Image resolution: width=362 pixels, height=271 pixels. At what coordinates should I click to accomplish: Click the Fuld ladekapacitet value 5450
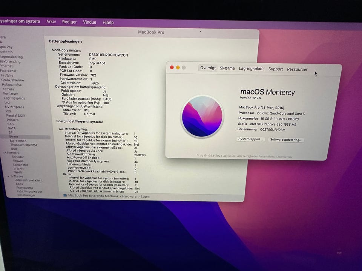tap(107, 99)
